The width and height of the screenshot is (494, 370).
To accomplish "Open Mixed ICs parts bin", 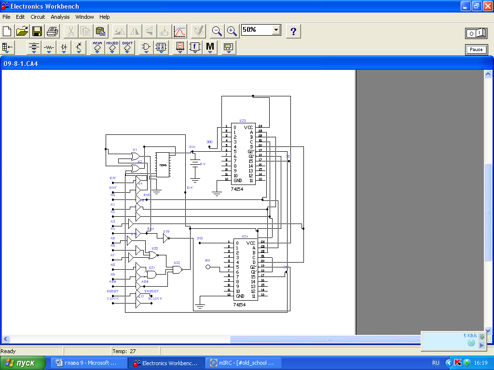I will click(112, 47).
